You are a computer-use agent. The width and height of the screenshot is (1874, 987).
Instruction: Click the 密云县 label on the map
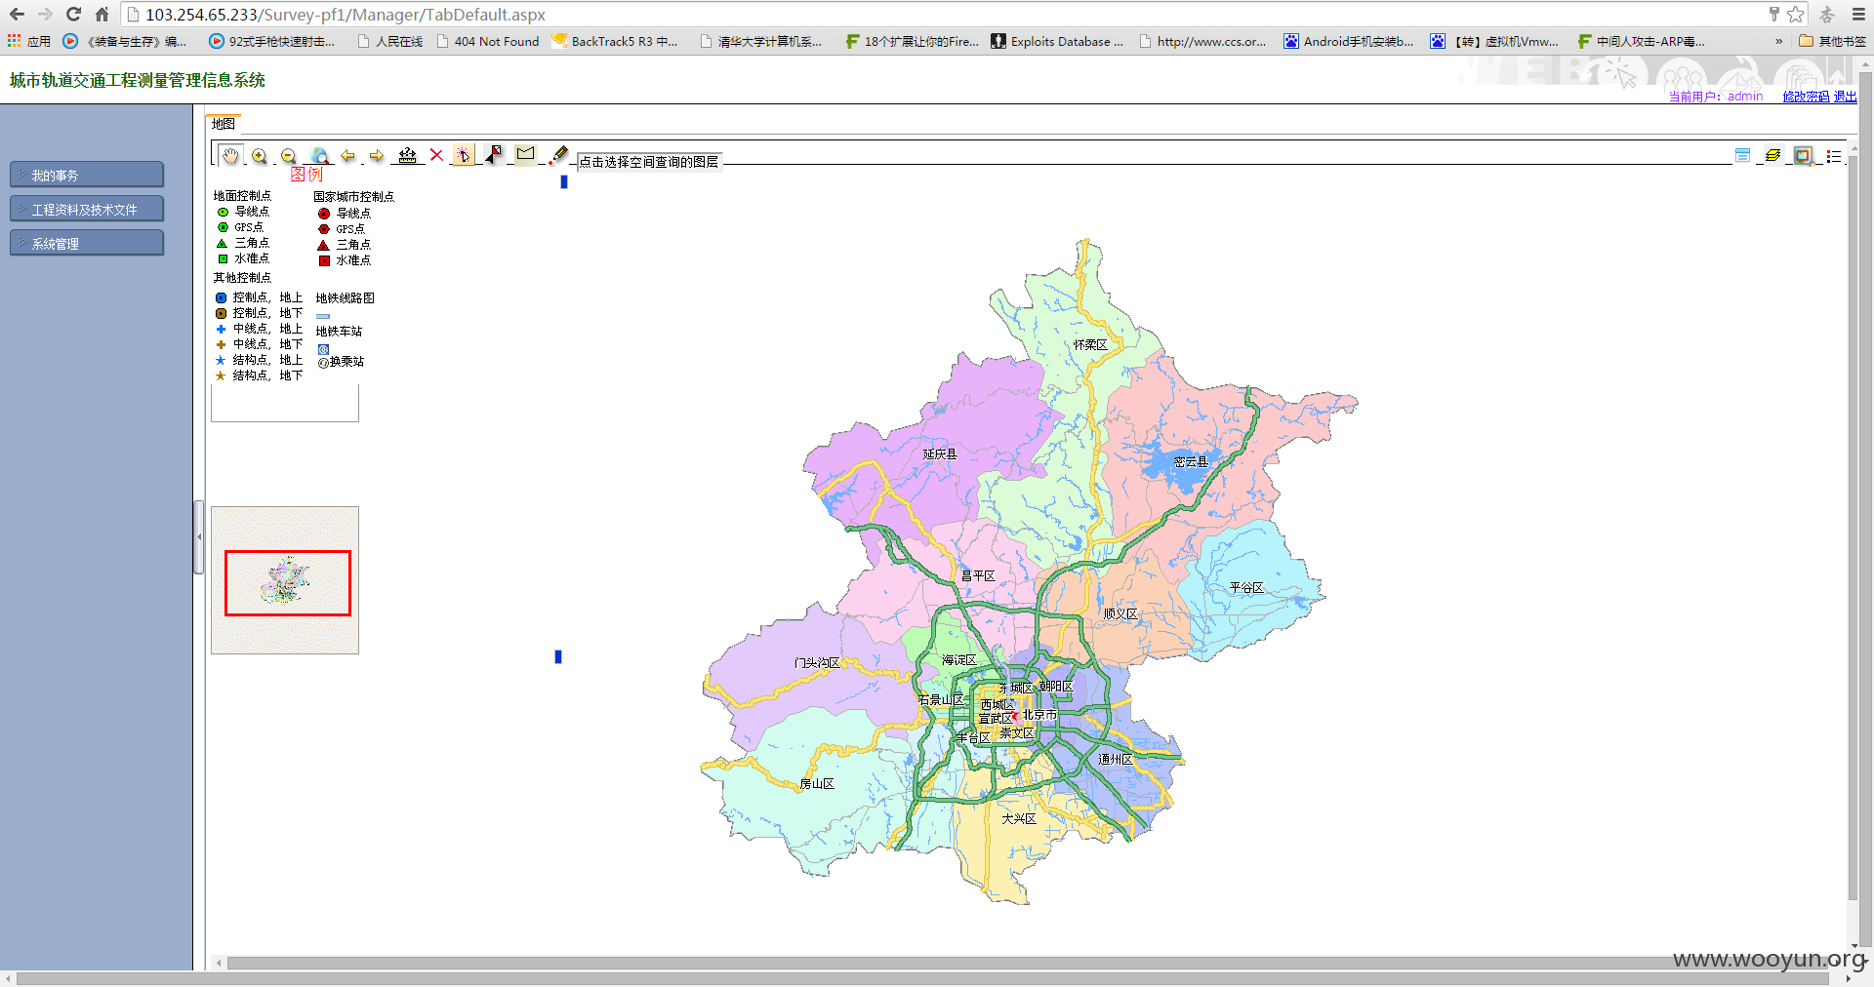(1191, 462)
